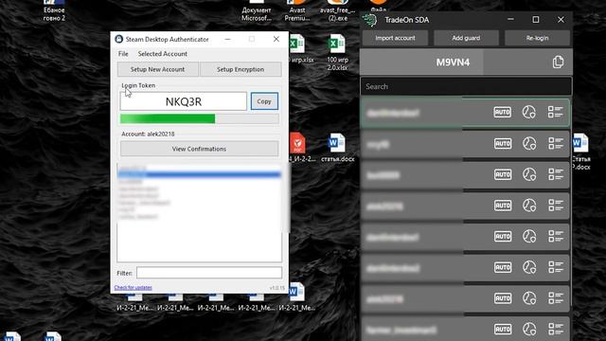Copy the M9VN4 code via TradeOn clipboard icon
Image resolution: width=606 pixels, height=341 pixels.
[558, 62]
